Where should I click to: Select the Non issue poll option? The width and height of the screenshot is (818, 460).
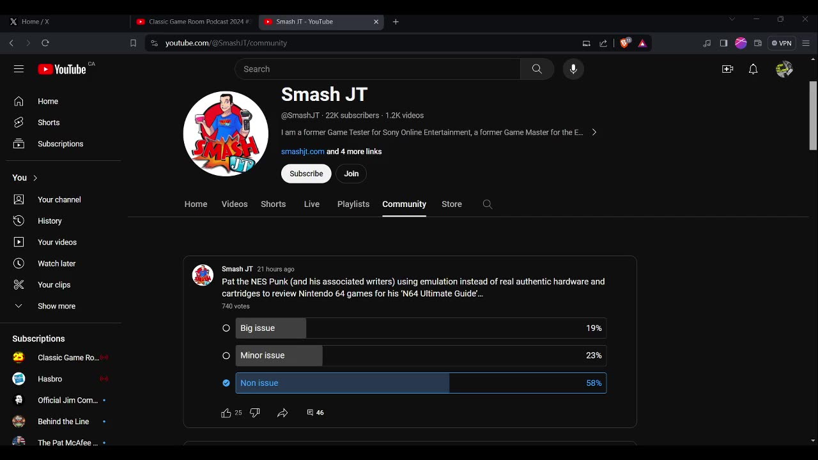coord(421,383)
